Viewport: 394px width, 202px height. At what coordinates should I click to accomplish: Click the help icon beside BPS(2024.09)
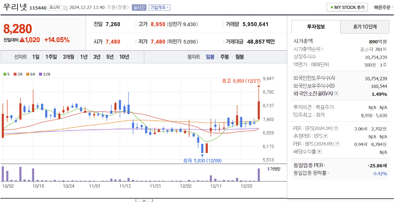pos(337,144)
